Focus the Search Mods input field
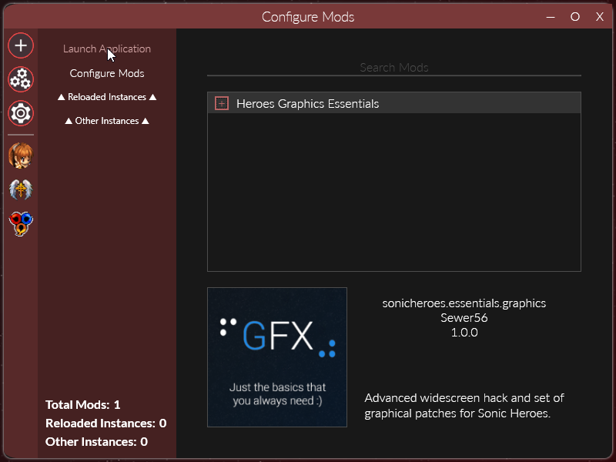616x462 pixels. point(394,68)
